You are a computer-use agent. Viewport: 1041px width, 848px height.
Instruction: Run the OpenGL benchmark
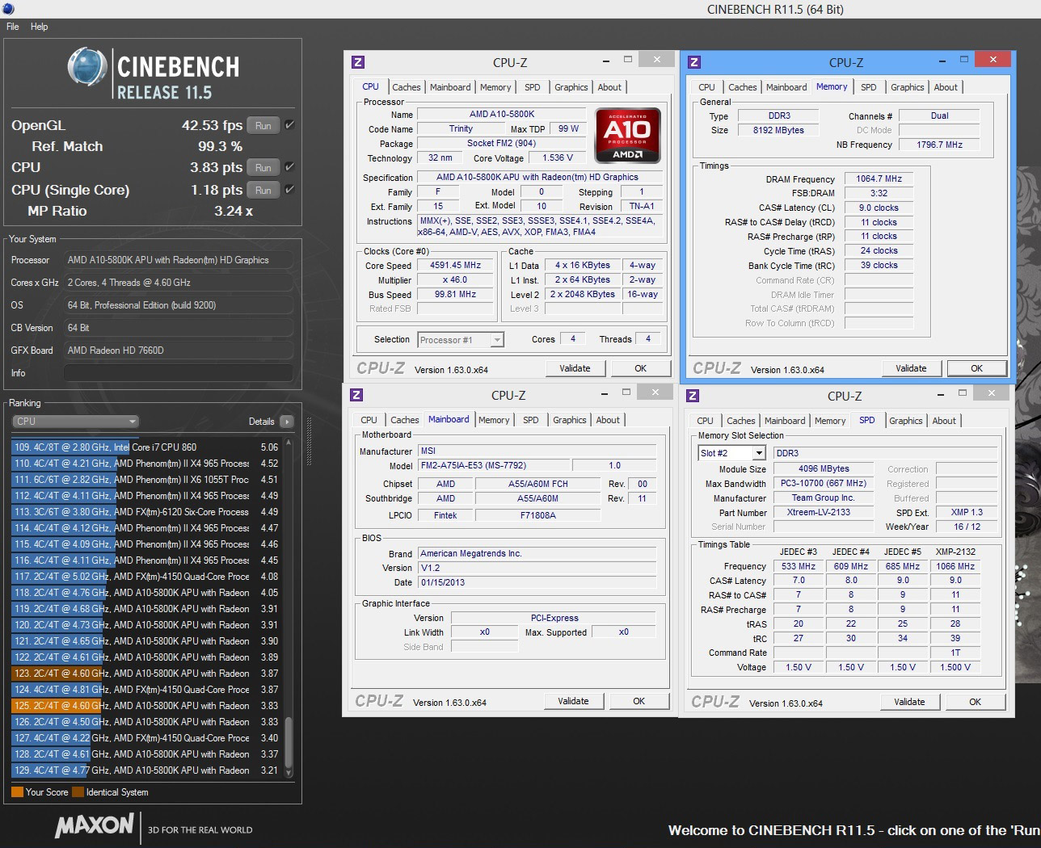pos(263,125)
